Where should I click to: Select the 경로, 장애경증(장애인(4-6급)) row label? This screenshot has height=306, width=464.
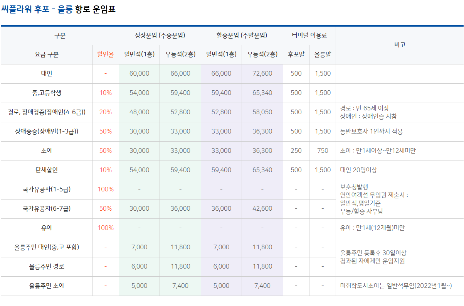(x=47, y=112)
